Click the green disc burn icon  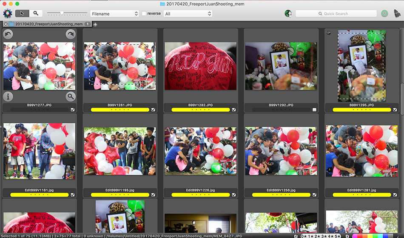point(384,14)
